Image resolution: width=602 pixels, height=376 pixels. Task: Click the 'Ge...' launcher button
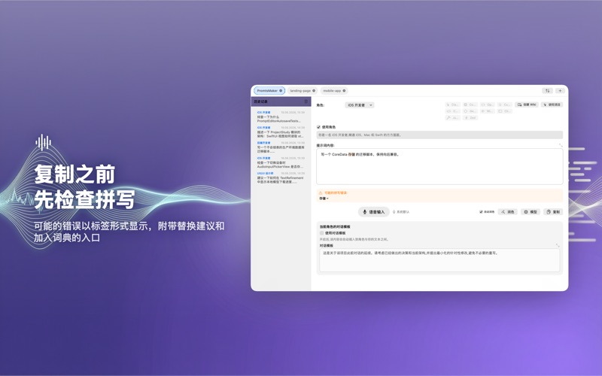pyautogui.click(x=470, y=111)
